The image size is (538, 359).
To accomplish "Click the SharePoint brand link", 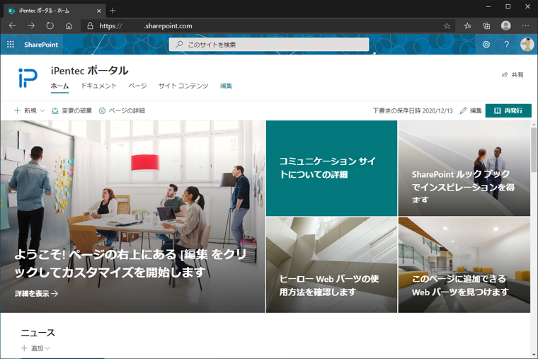I will pos(41,45).
